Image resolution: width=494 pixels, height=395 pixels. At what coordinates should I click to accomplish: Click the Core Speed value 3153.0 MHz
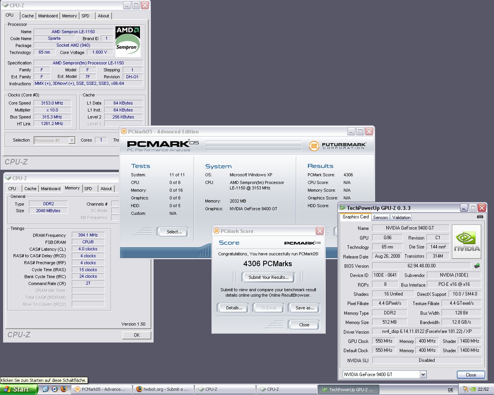[x=52, y=103]
